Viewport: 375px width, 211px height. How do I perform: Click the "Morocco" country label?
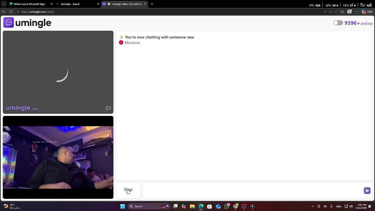132,43
